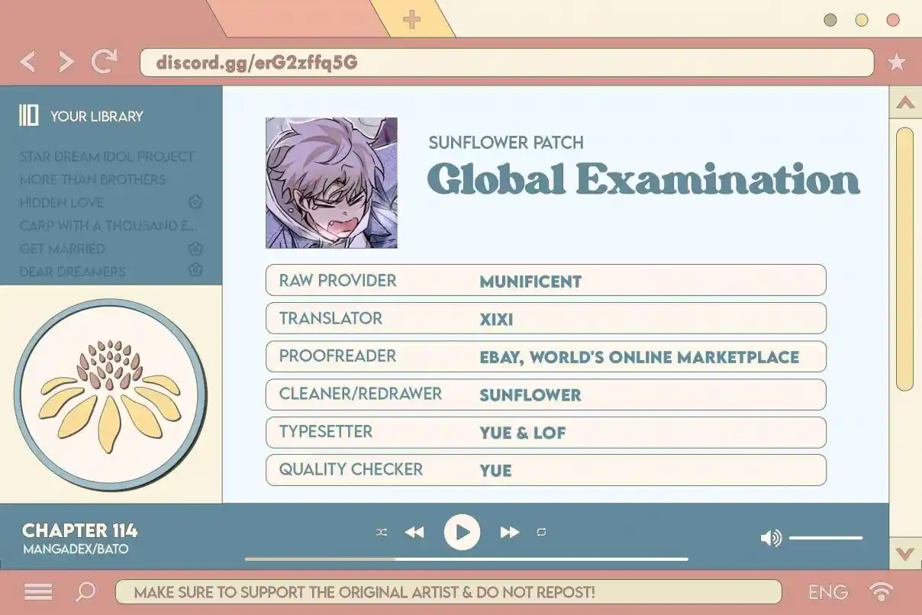Click the bottom notice bar about reposting
This screenshot has width=922, height=615.
(449, 592)
